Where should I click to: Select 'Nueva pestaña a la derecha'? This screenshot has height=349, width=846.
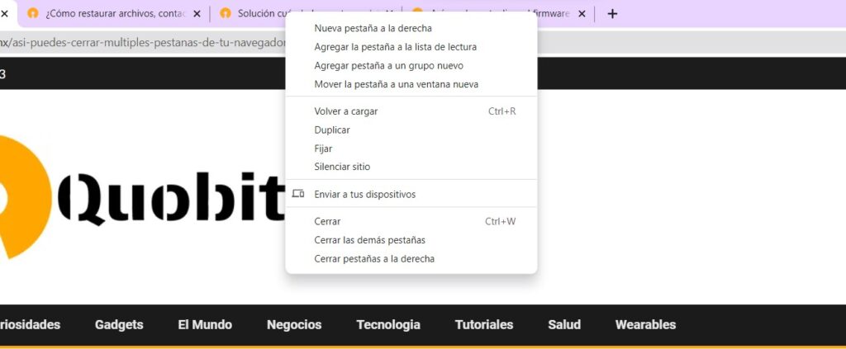411,28
